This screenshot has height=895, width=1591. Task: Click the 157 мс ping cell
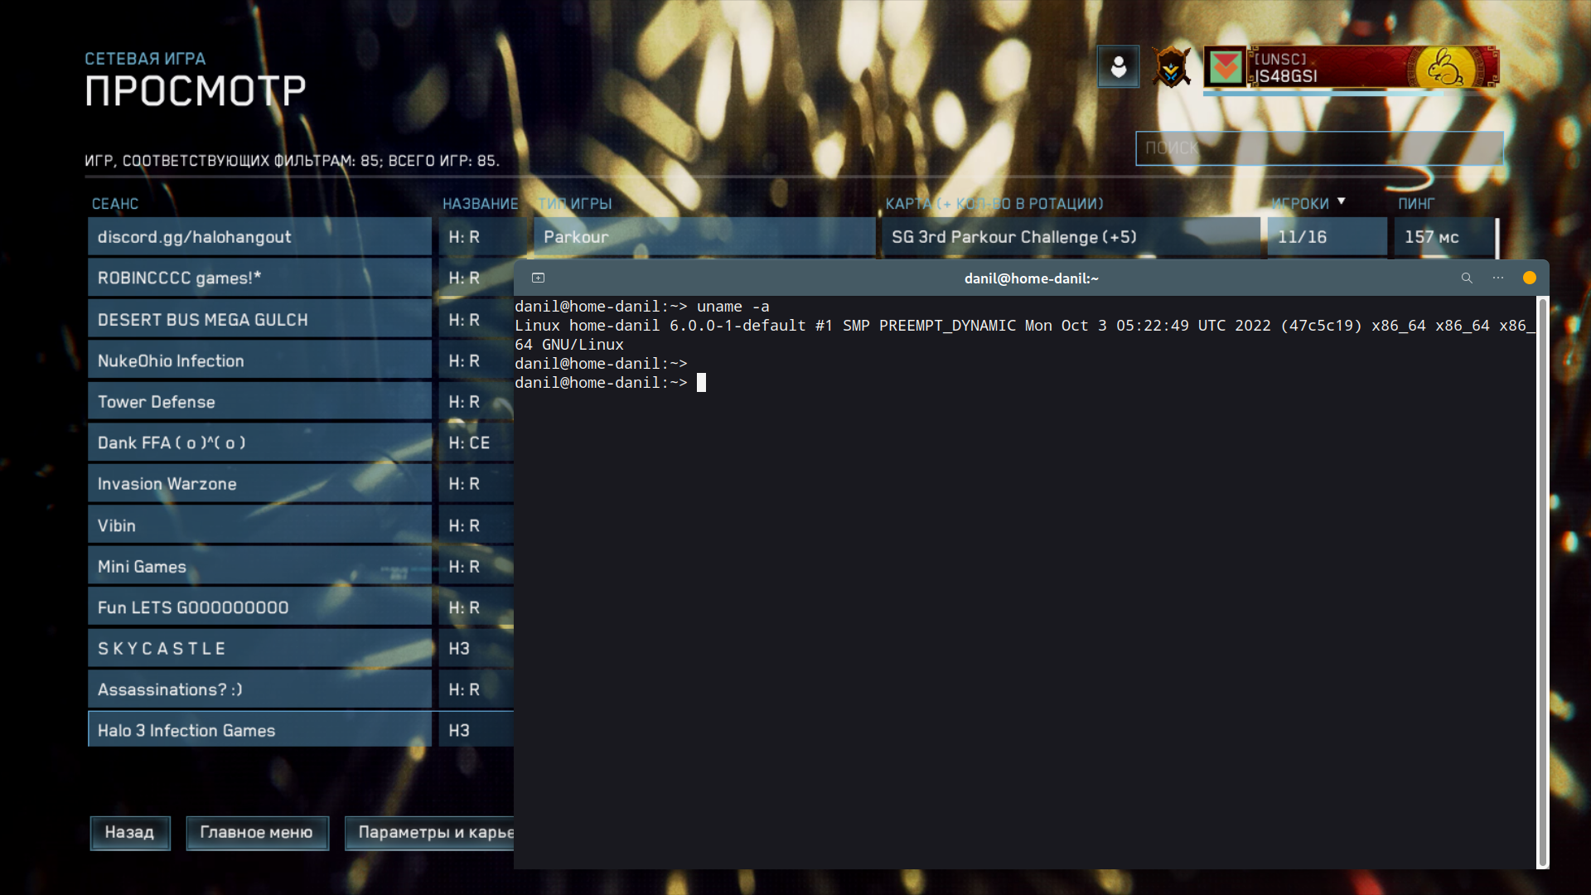[1444, 237]
